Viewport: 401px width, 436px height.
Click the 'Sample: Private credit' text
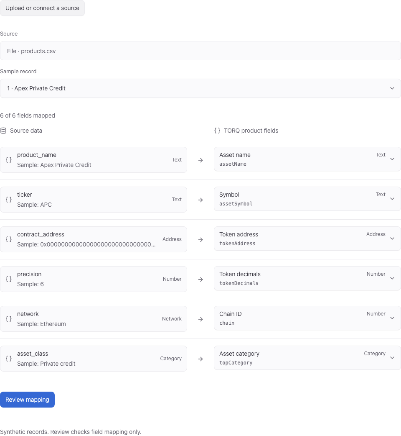[46, 364]
